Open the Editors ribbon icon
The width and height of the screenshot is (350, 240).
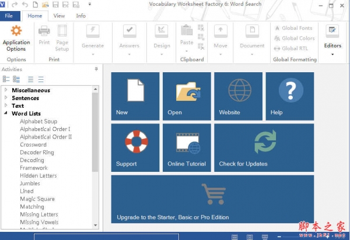(x=332, y=31)
